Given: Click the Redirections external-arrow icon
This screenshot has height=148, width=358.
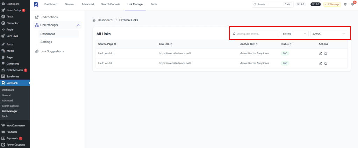Looking at the screenshot, I should (x=37, y=17).
